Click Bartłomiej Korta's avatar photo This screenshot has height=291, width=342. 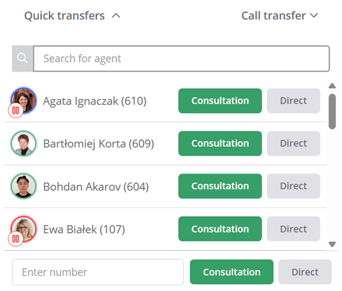tap(24, 143)
